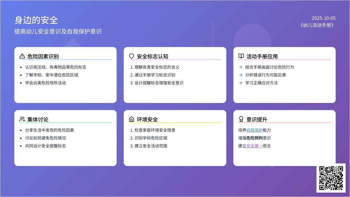
Task: Click the people icon beside 集体讨论
Action: pyautogui.click(x=22, y=119)
